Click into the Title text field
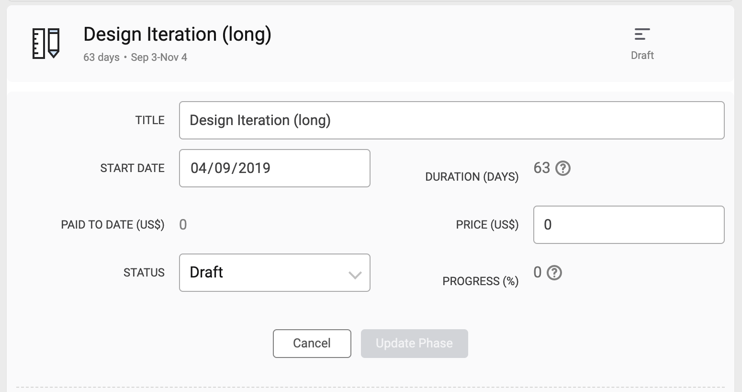 click(451, 120)
